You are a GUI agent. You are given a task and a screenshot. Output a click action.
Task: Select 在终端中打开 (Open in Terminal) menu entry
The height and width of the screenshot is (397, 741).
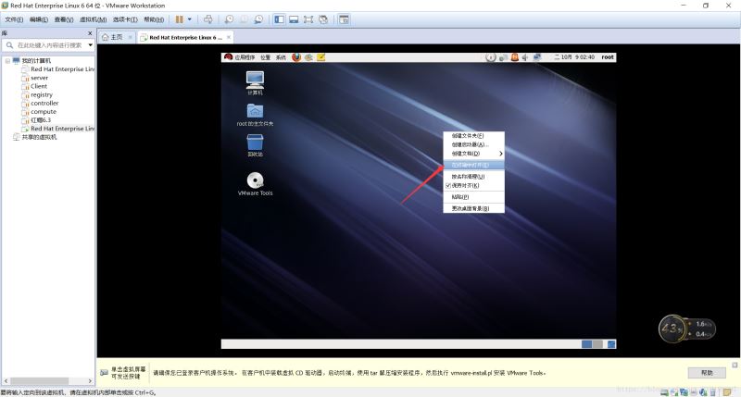pos(471,165)
